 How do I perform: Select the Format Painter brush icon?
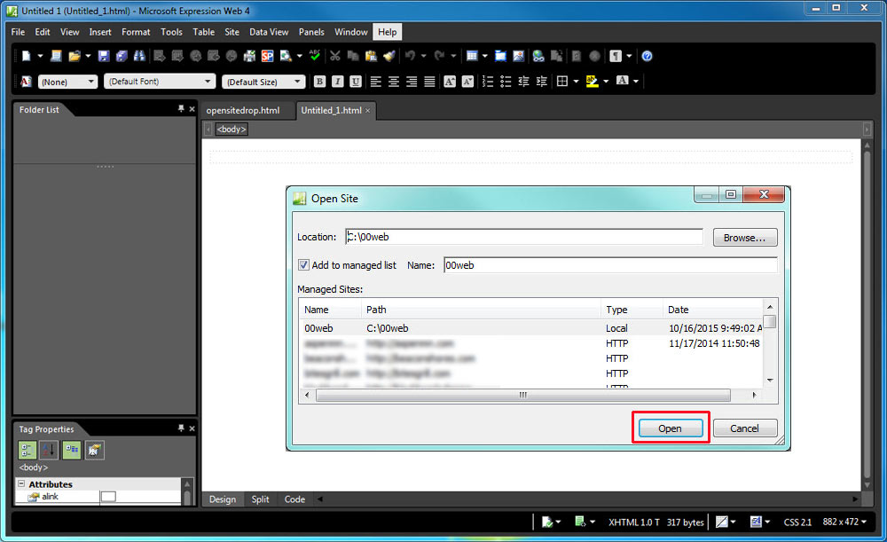pyautogui.click(x=389, y=56)
